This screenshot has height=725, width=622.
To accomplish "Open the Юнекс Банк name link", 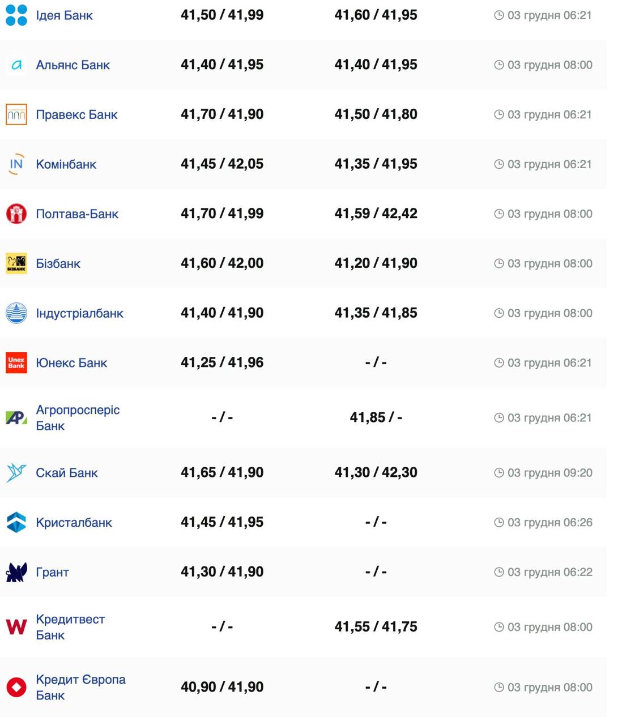I will tap(71, 363).
